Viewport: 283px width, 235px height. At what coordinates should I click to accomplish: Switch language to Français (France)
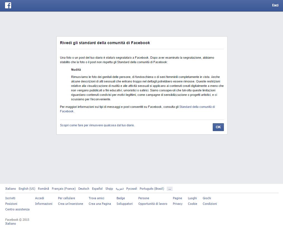[64, 189]
